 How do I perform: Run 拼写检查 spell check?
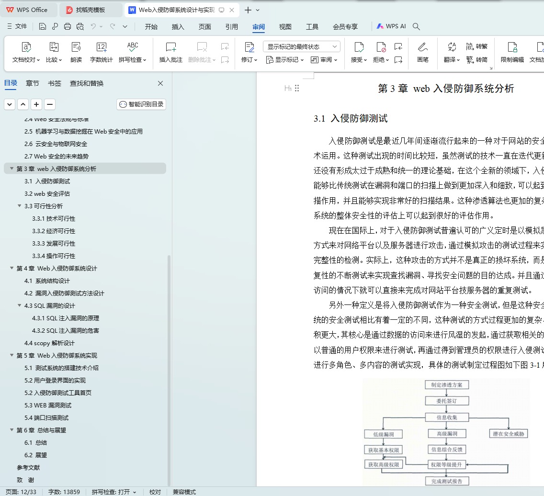(132, 52)
